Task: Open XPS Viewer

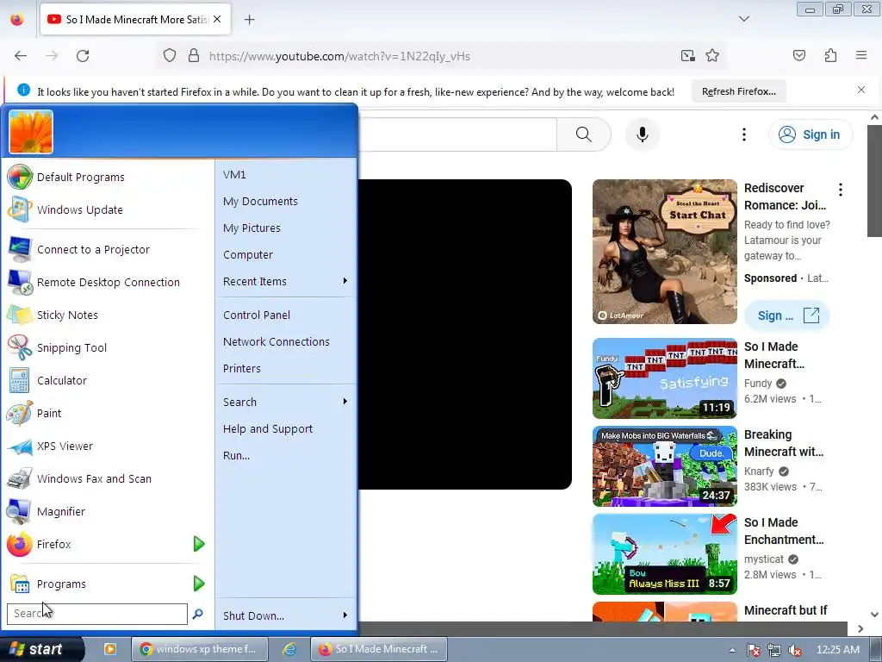Action: [x=106, y=446]
